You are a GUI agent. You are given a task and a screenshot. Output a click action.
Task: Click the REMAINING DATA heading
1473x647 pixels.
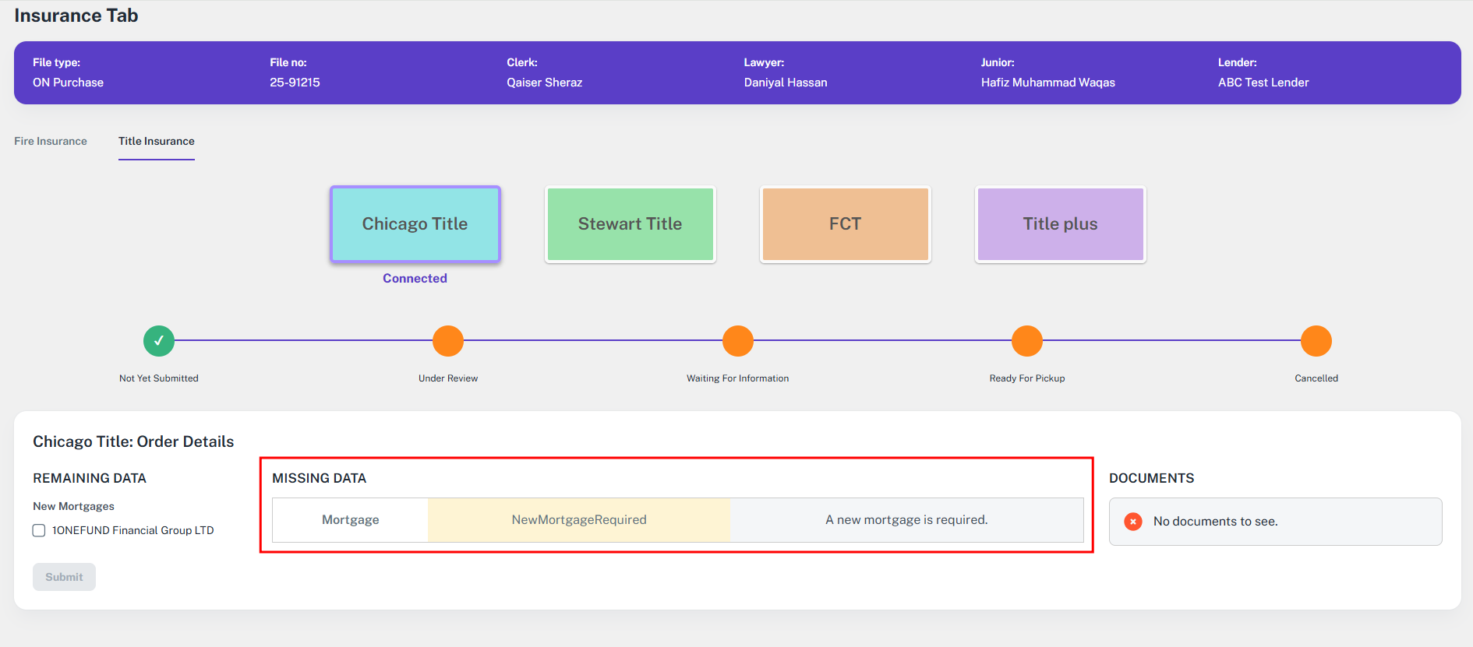point(90,478)
